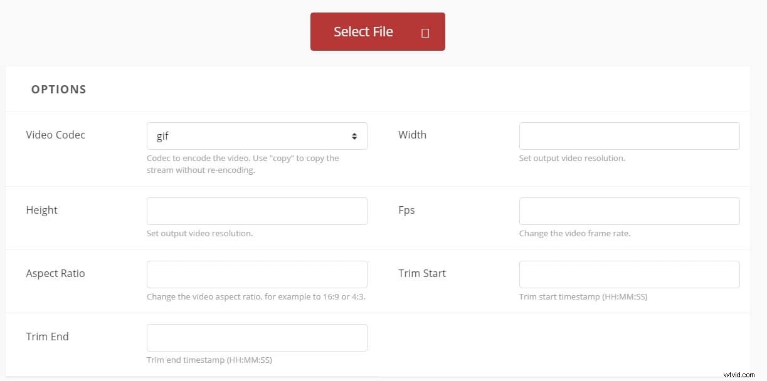The image size is (767, 381).
Task: Click the Aspect Ratio label
Action: click(x=55, y=273)
